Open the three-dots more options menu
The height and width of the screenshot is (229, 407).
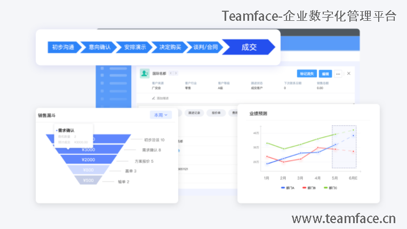click(338, 74)
